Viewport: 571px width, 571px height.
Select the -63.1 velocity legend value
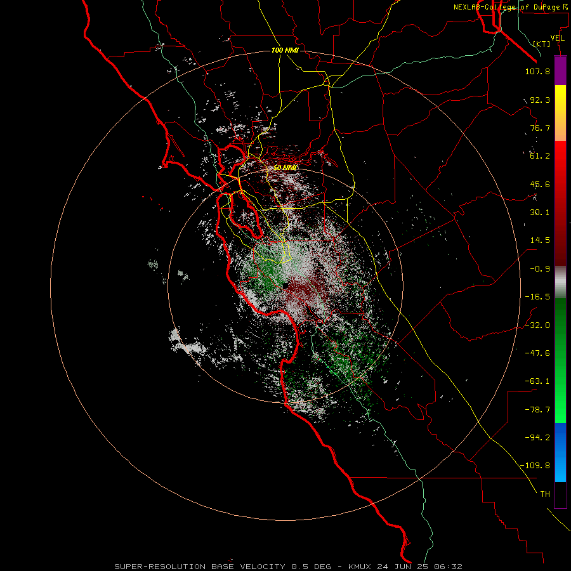[537, 381]
